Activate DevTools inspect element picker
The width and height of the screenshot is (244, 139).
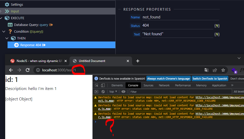tap(96, 85)
